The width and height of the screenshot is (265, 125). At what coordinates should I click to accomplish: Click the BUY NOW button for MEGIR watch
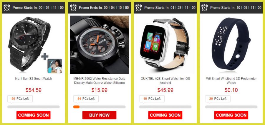tap(100, 115)
